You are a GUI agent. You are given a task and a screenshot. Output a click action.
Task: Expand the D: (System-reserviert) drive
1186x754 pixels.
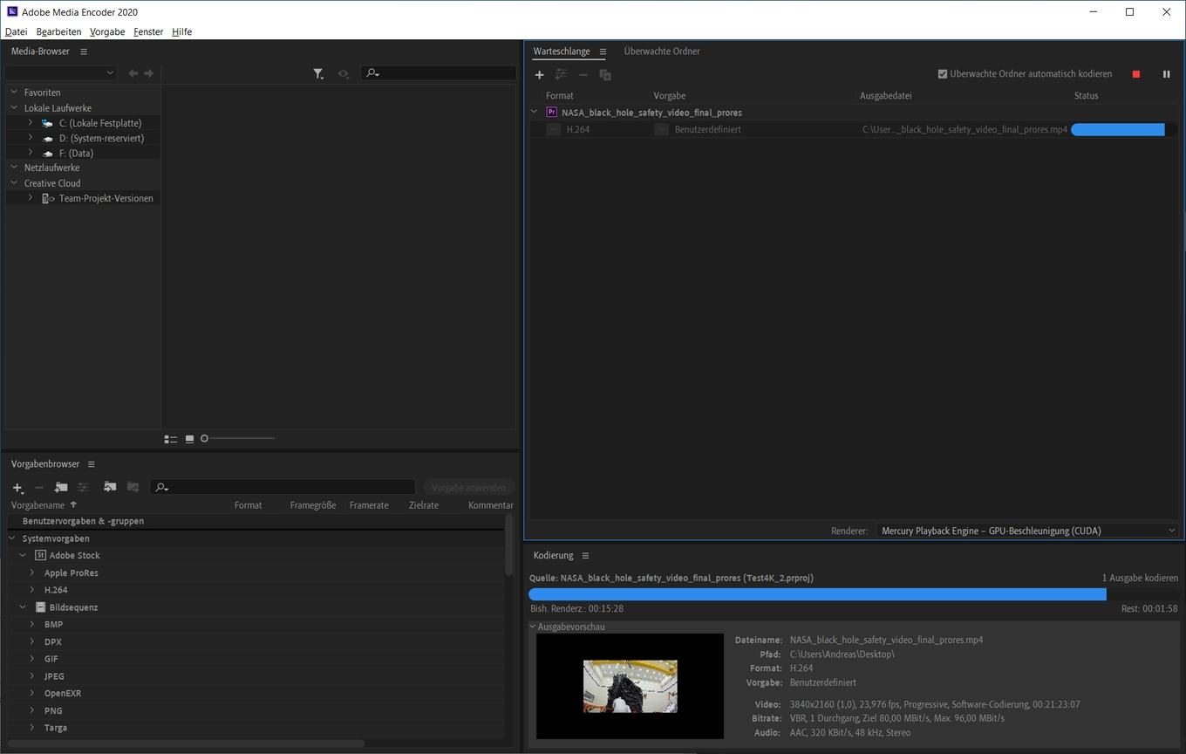pyautogui.click(x=30, y=138)
